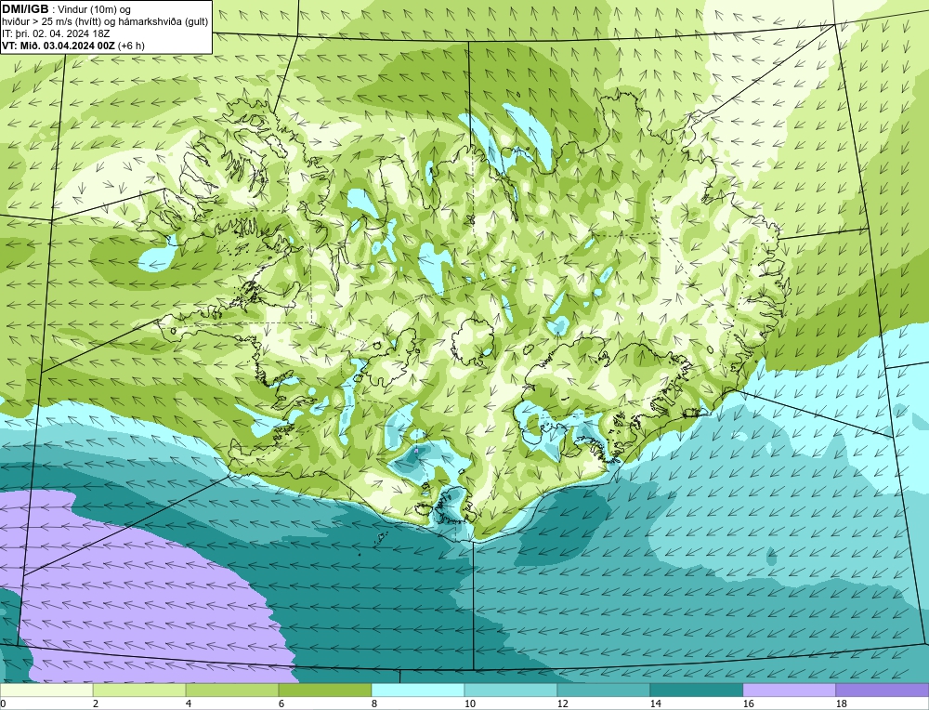Click the 'VT: Mið. 03.04.2024 00Z' valid time
929x710 pixels.
click(59, 46)
